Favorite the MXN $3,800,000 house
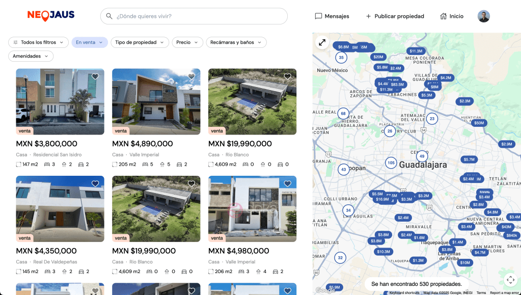521x295 pixels. 95,76
